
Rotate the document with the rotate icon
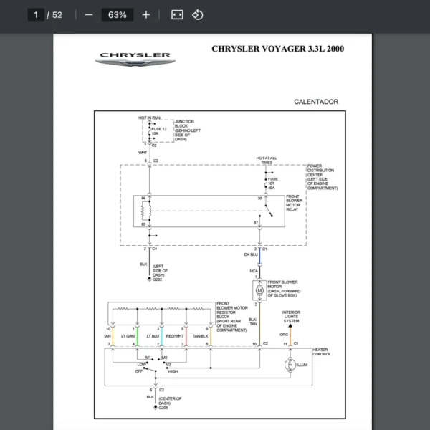point(198,15)
